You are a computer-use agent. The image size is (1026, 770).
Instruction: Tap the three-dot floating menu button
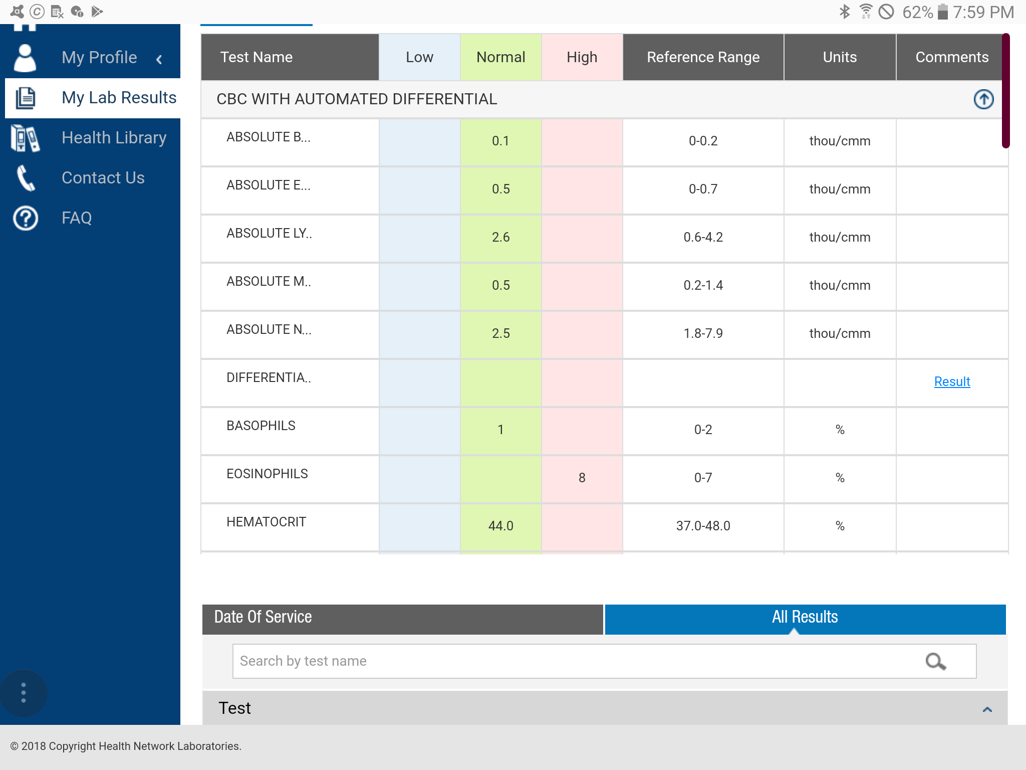tap(24, 693)
